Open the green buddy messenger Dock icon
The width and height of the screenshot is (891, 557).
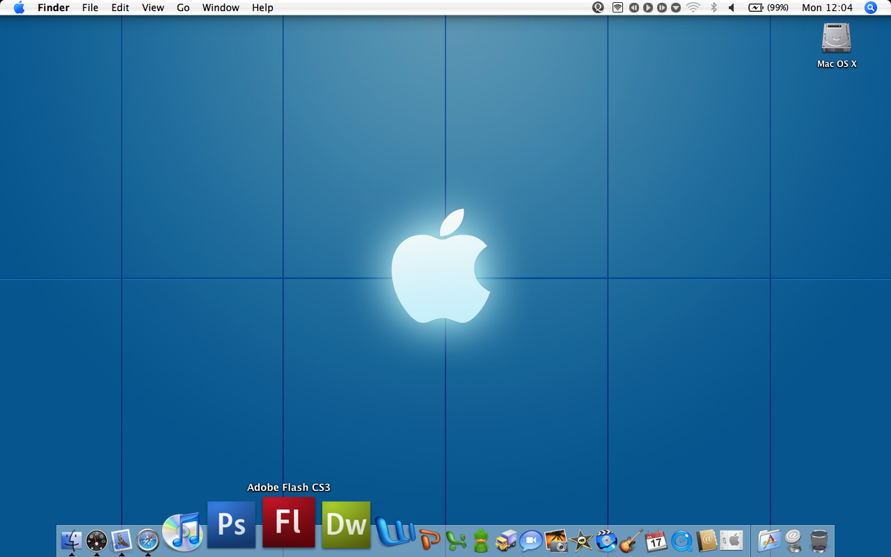481,540
